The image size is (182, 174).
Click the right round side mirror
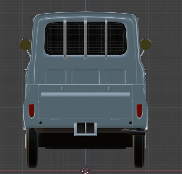(146, 44)
